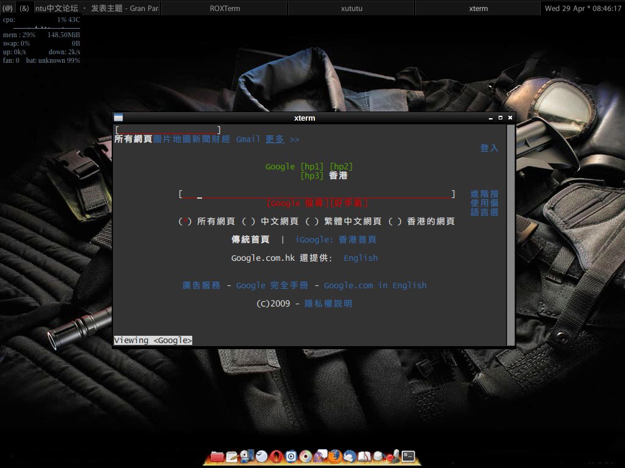The height and width of the screenshot is (468, 625).
Task: Launch the notepad text editor dock icon
Action: pyautogui.click(x=232, y=456)
